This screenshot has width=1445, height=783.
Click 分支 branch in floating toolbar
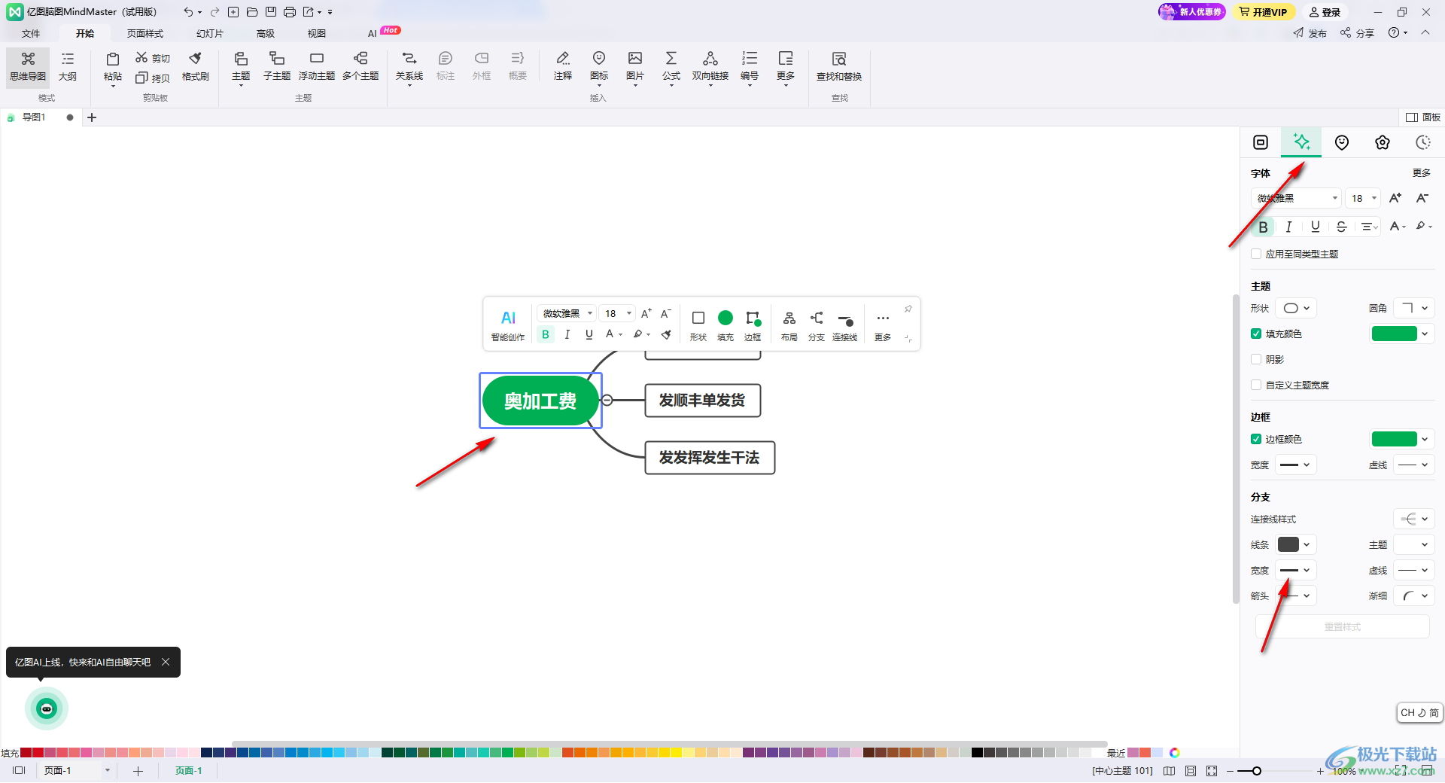pyautogui.click(x=817, y=325)
